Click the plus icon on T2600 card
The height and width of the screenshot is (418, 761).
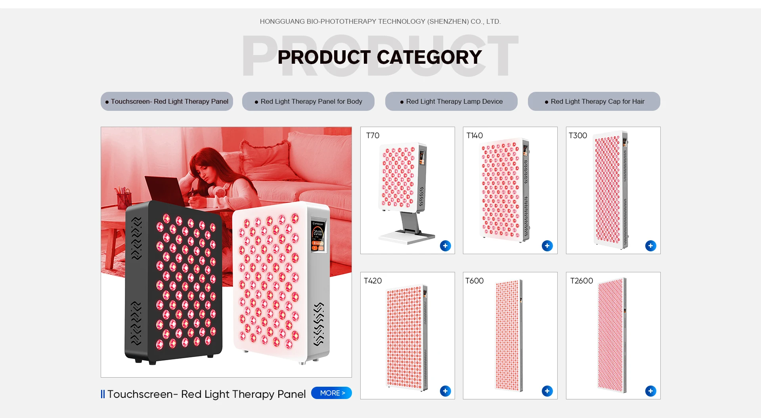coord(650,391)
